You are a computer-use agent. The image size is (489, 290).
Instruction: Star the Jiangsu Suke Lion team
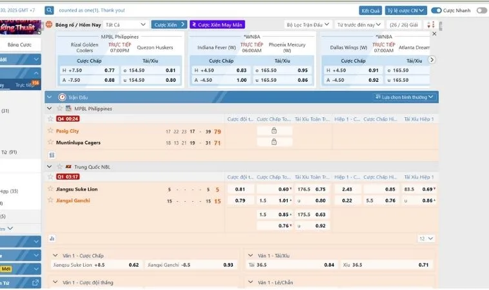click(x=50, y=189)
